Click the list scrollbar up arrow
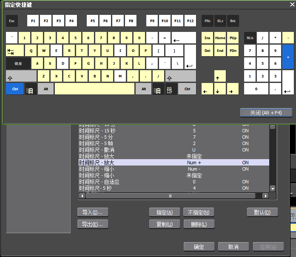Image resolution: width=296 pixels, height=257 pixels. (x=273, y=127)
